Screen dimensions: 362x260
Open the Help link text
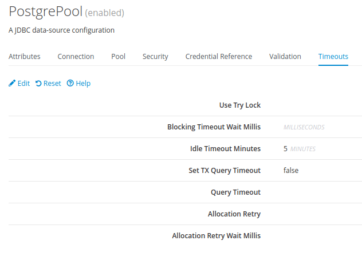click(x=83, y=84)
